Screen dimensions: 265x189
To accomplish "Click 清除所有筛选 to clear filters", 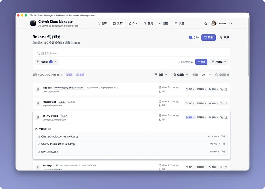I will [x=185, y=62].
